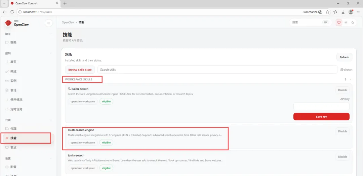Image resolution: width=363 pixels, height=176 pixels.
Task: Go back with browser back arrow
Action: point(4,12)
